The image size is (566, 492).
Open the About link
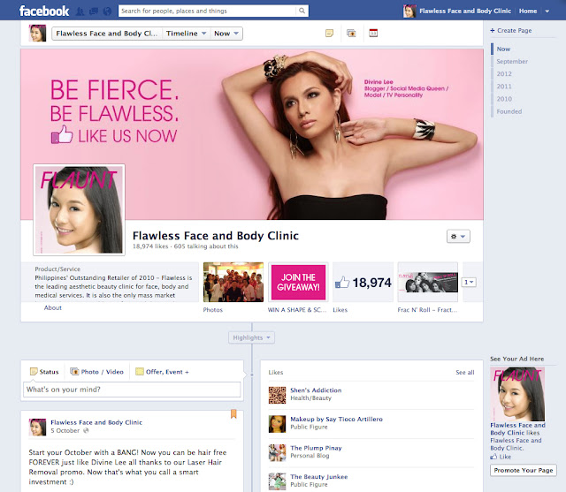pos(53,307)
